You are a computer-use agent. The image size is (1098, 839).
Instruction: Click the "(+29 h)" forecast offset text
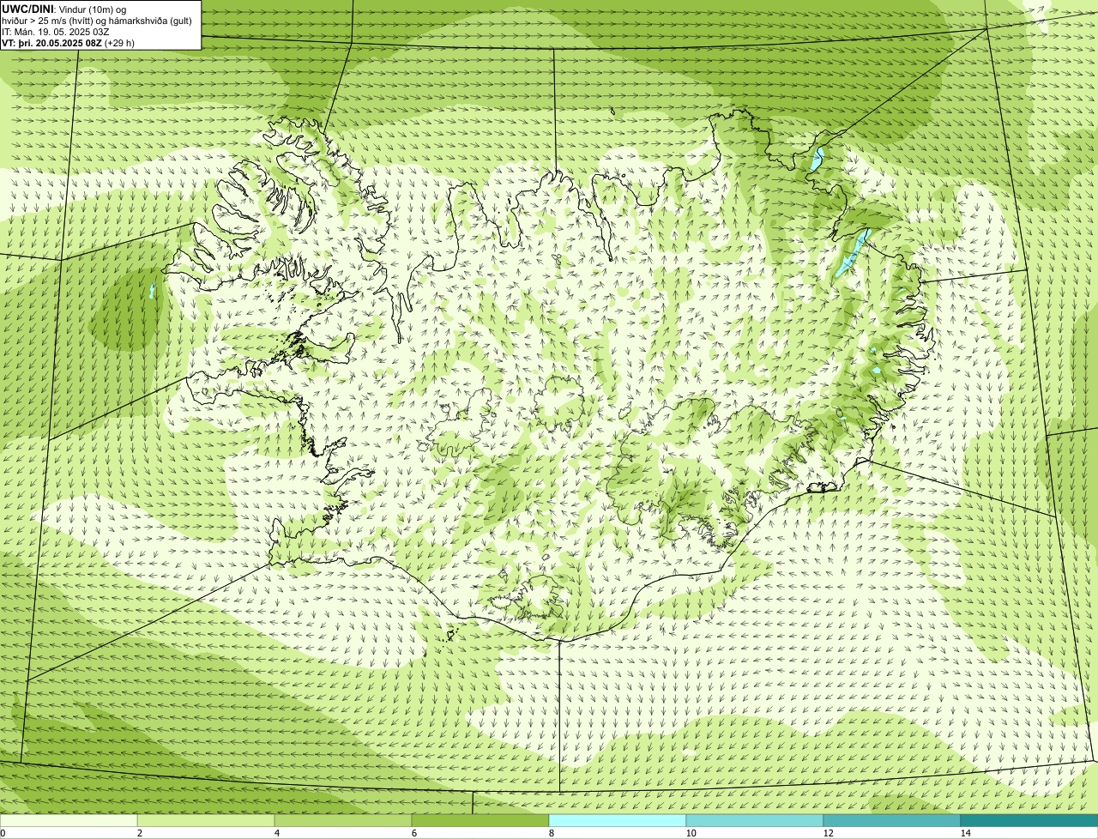[x=119, y=43]
